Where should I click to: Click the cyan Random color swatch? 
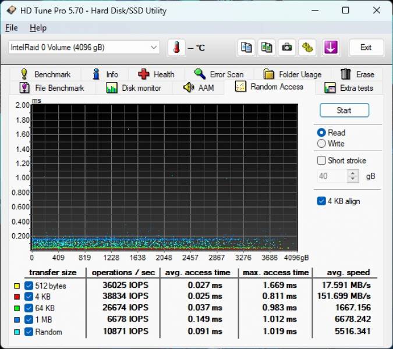(x=17, y=332)
